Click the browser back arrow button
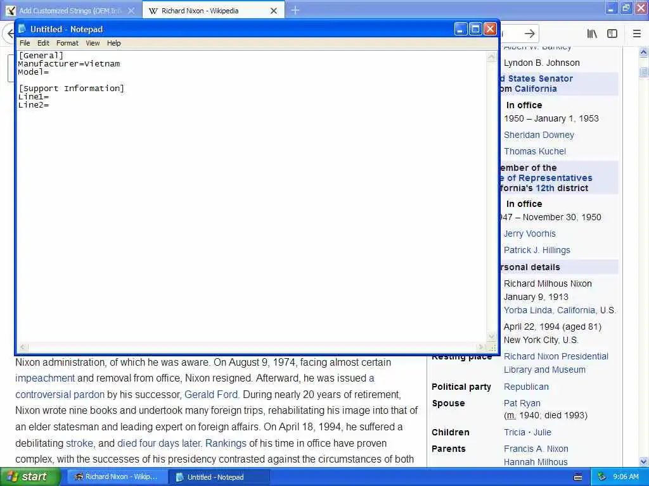 [9, 34]
